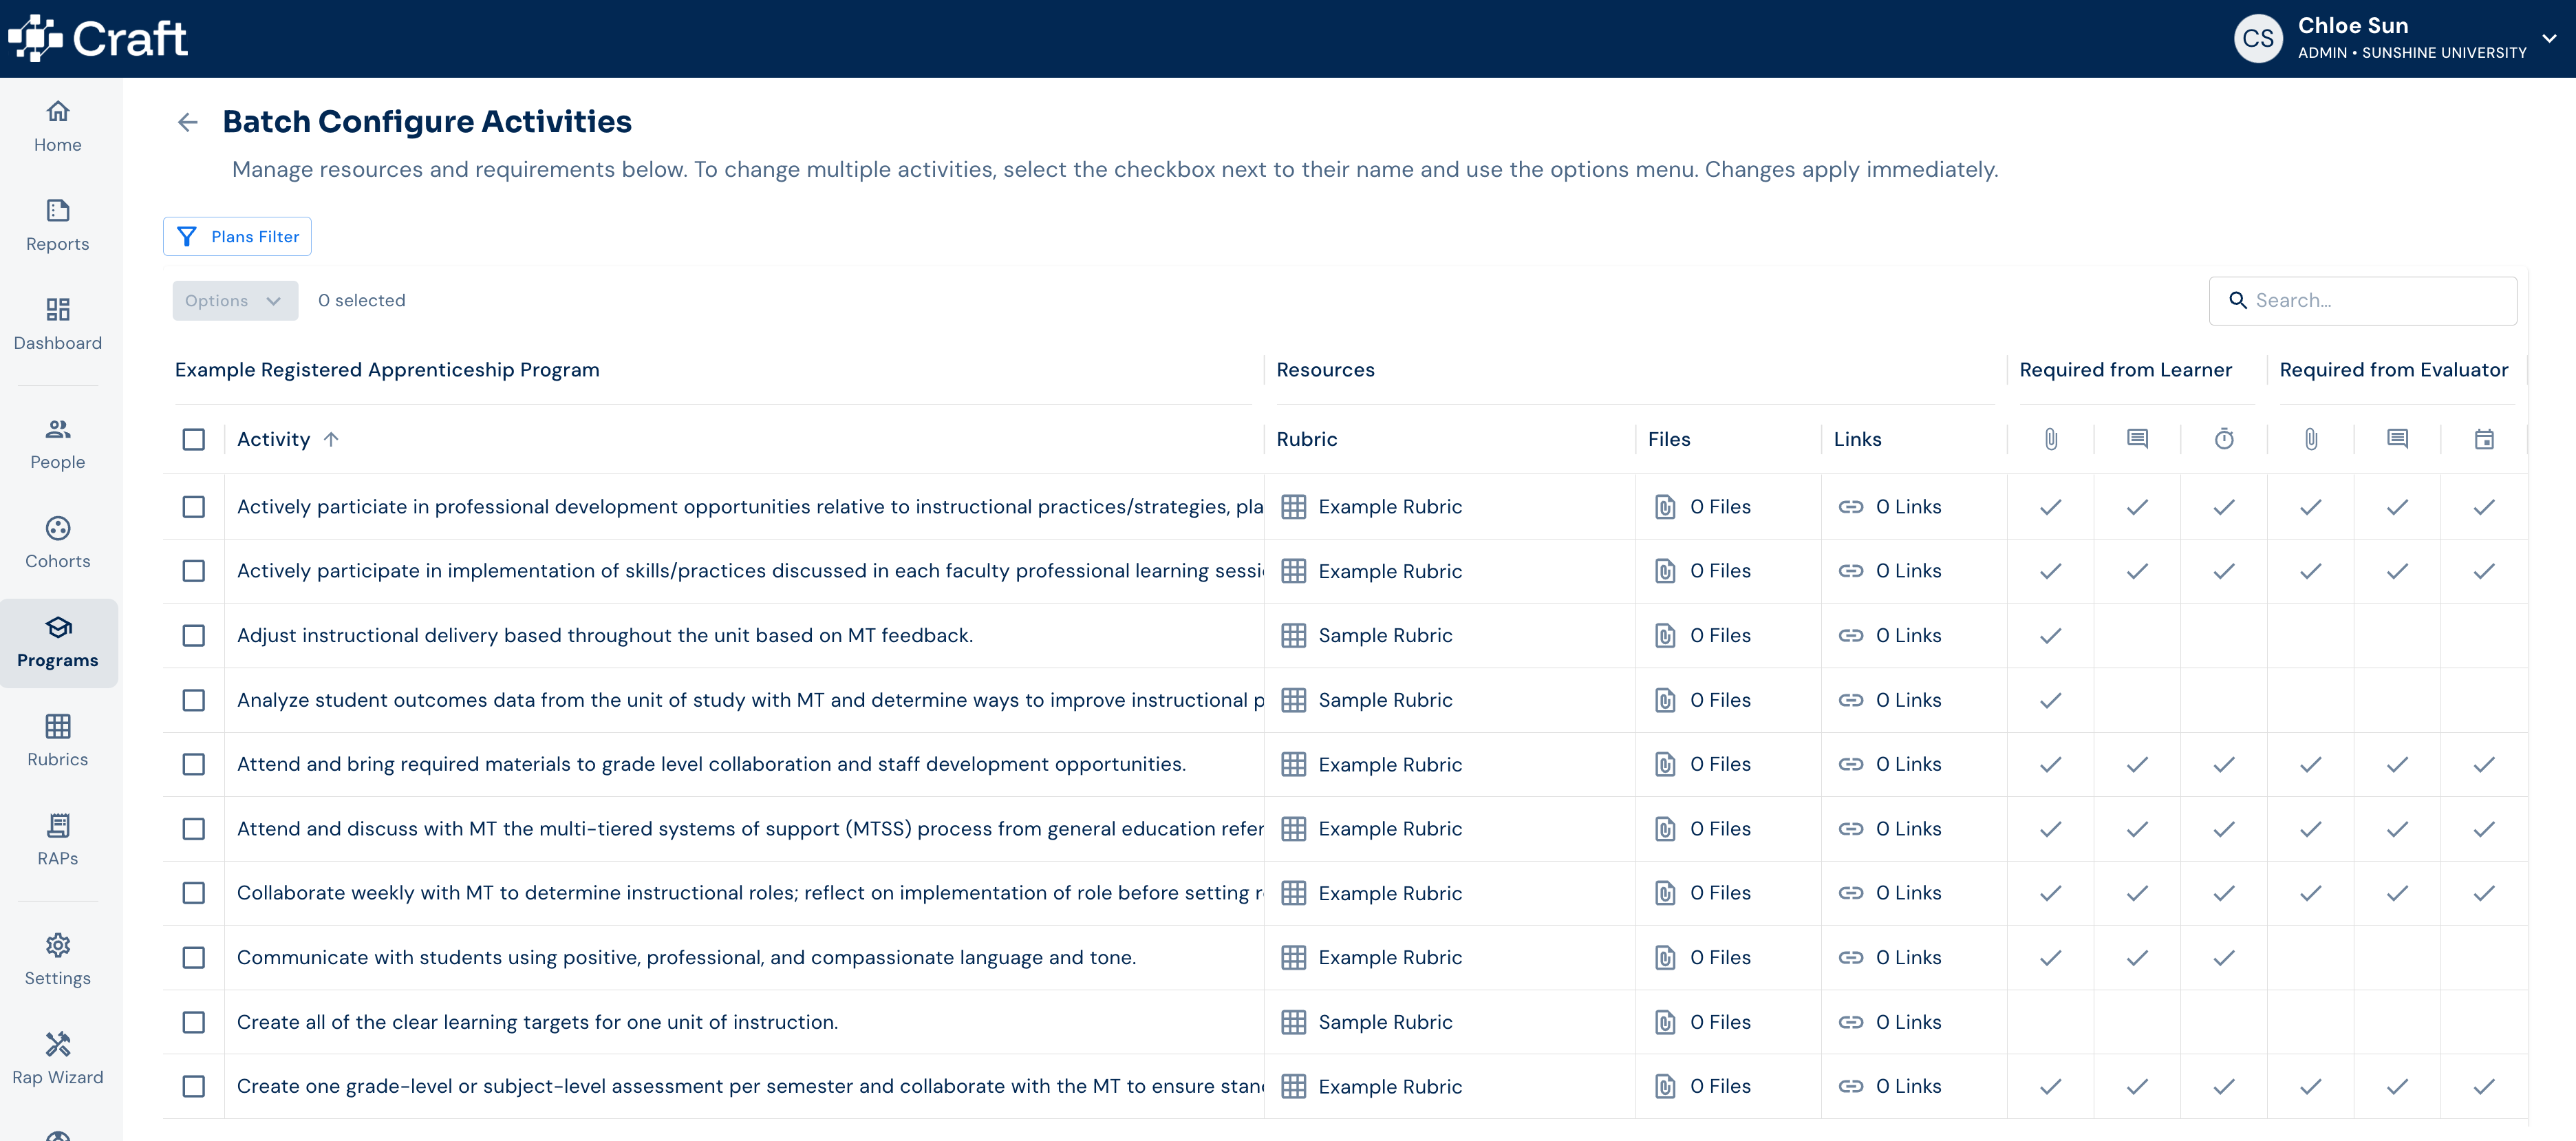This screenshot has width=2576, height=1141.
Task: Toggle learner attachment checkmark for 'Adjust instructional delivery'
Action: point(2050,636)
